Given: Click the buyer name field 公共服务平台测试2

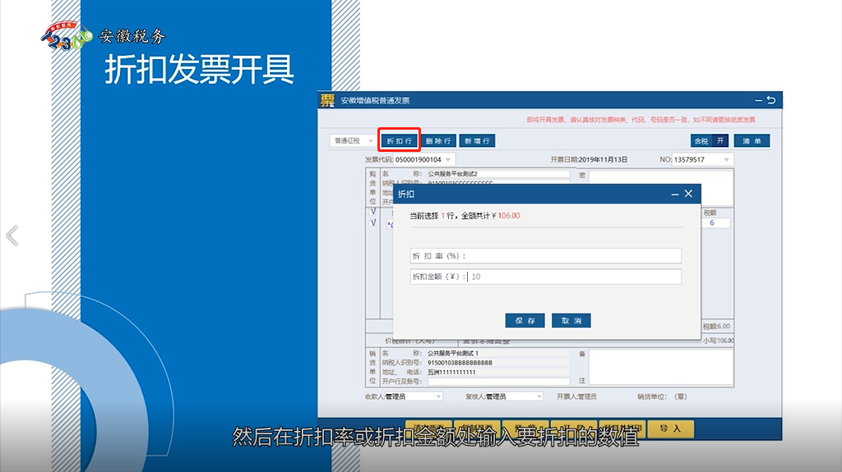Looking at the screenshot, I should (497, 174).
